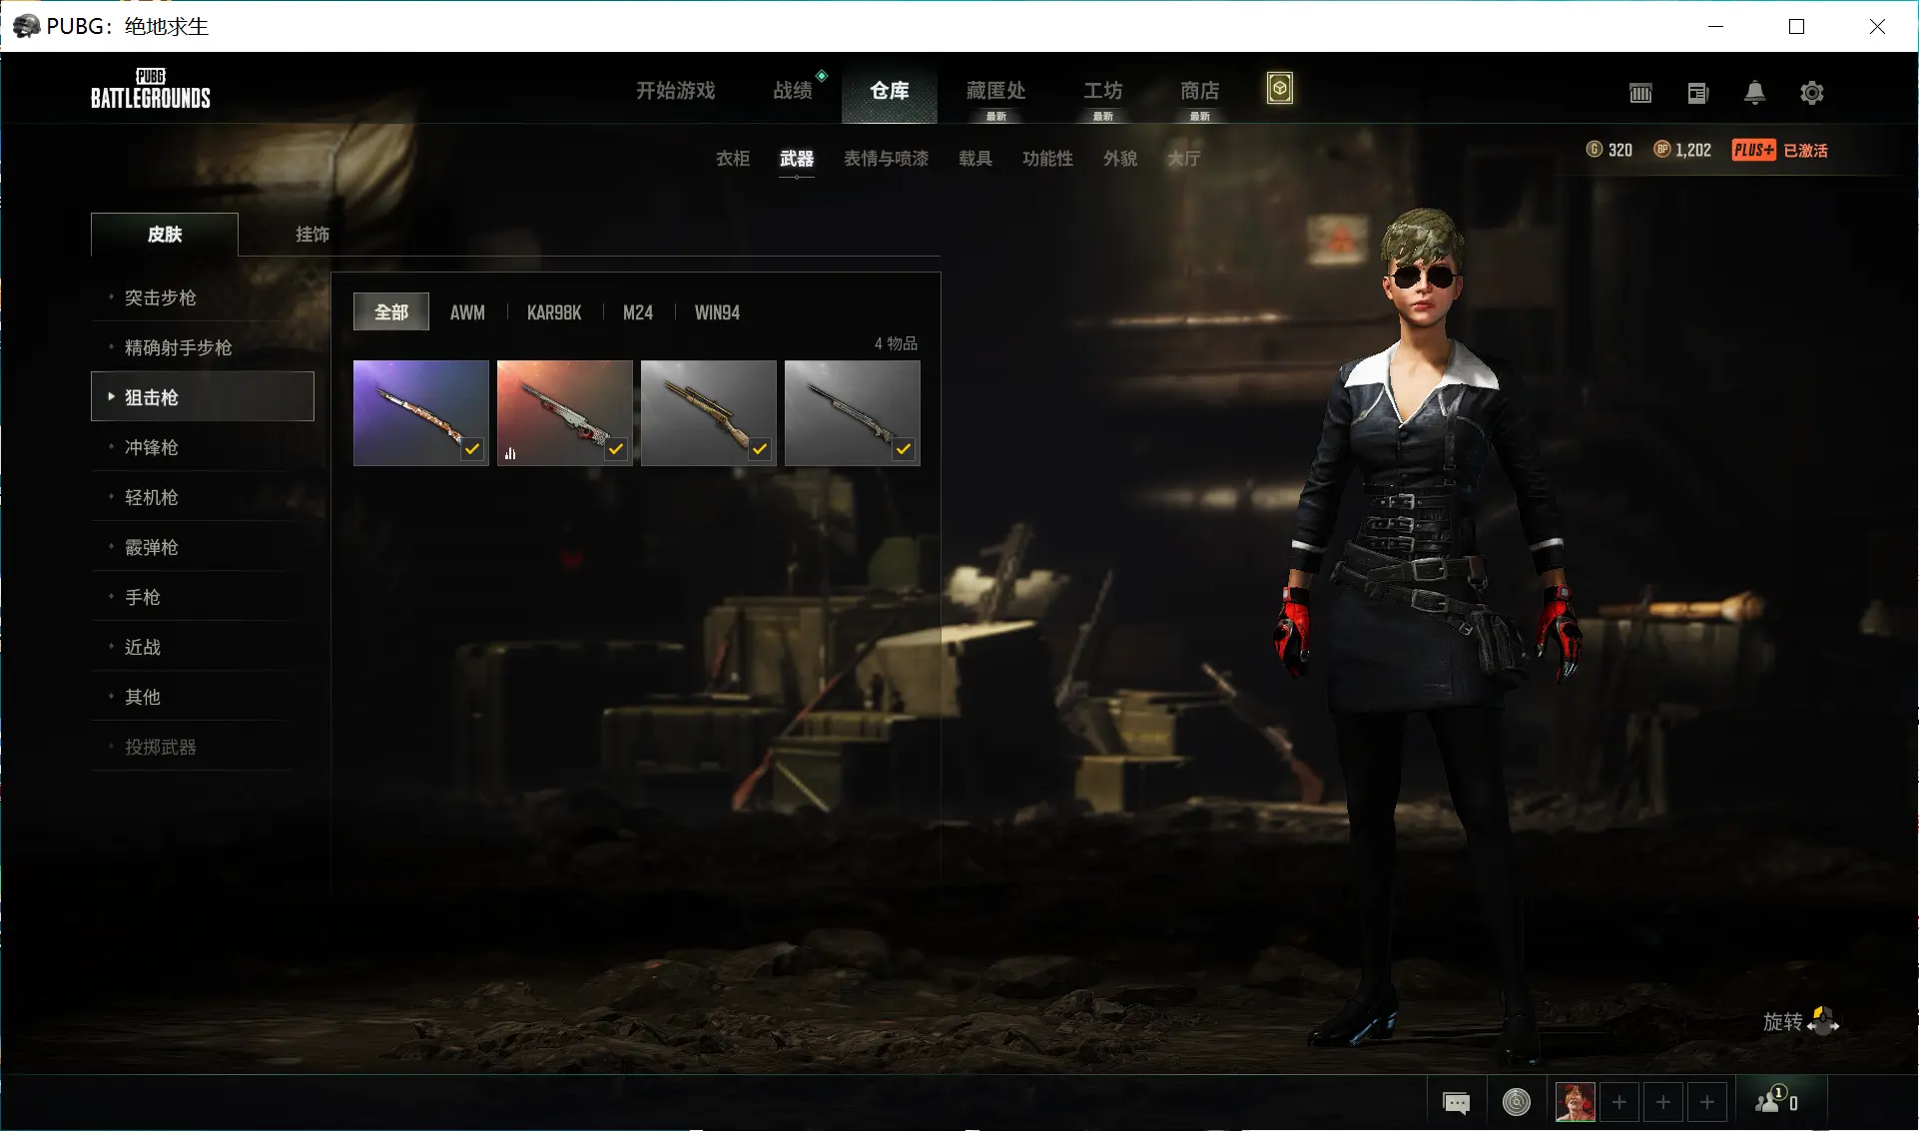Select the third sniper skin thumbnail
1919x1131 pixels.
709,413
